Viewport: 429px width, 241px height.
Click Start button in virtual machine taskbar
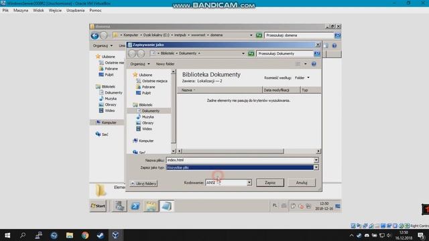98,206
